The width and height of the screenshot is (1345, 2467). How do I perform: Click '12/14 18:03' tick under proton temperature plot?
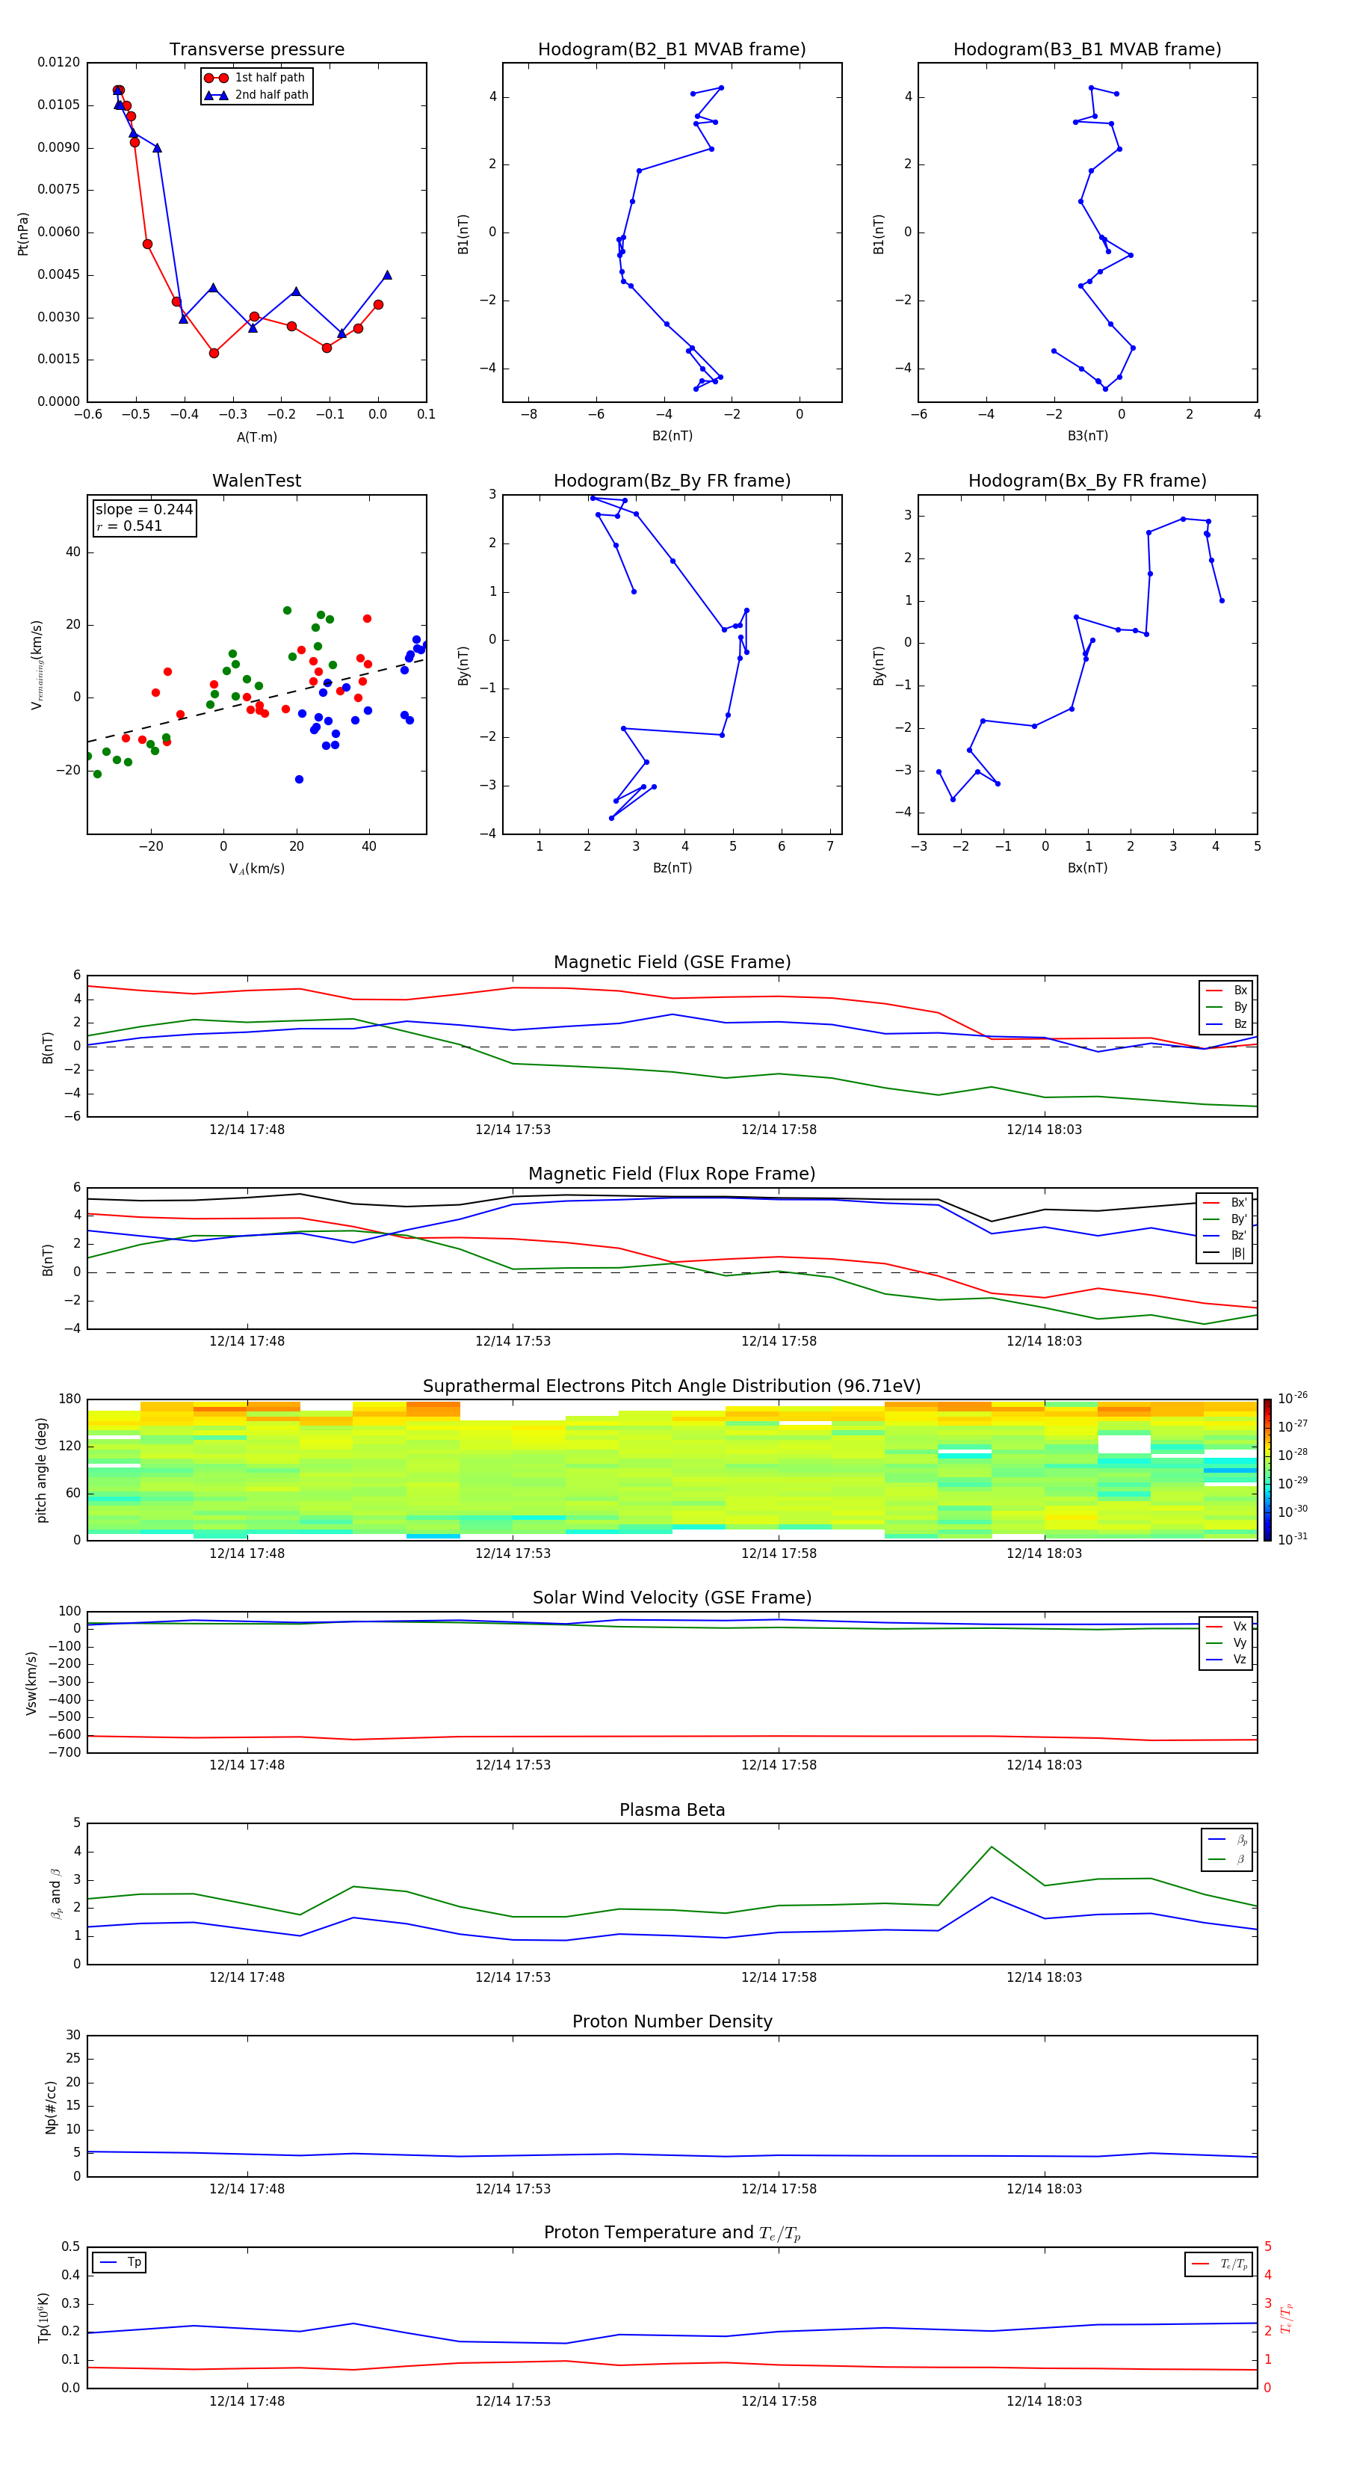pos(1043,2401)
